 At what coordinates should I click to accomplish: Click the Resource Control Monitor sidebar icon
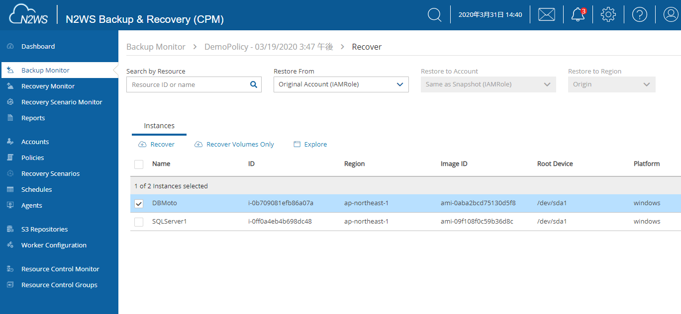(x=10, y=269)
